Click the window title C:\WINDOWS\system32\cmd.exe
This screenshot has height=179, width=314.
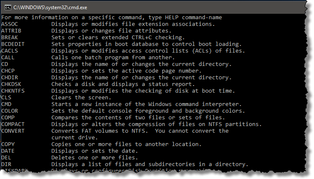tap(50, 8)
